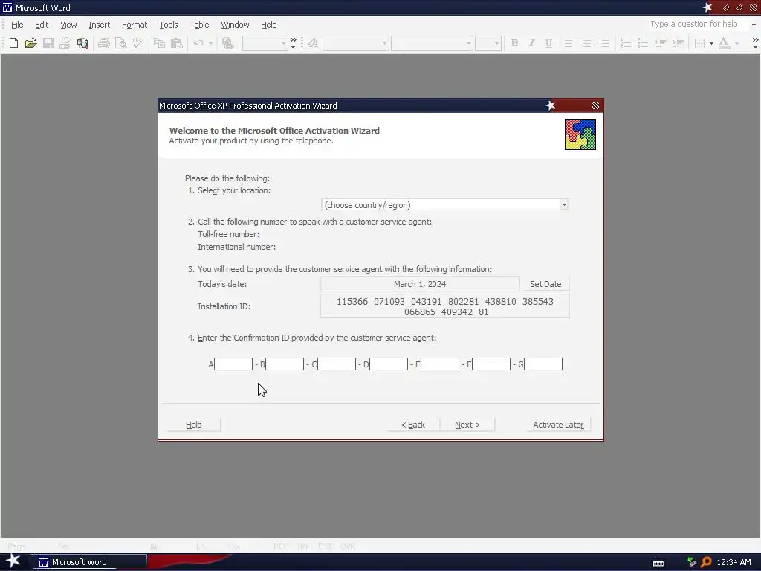Toggle Underline formatting button
761x571 pixels.
click(x=548, y=43)
